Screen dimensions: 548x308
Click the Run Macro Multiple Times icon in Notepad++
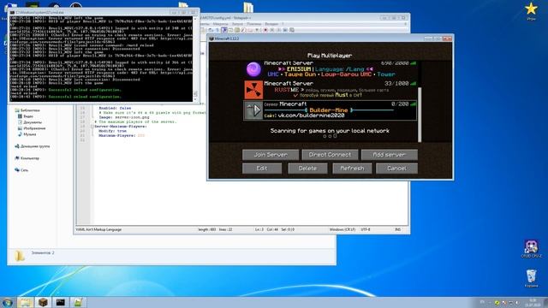285,30
